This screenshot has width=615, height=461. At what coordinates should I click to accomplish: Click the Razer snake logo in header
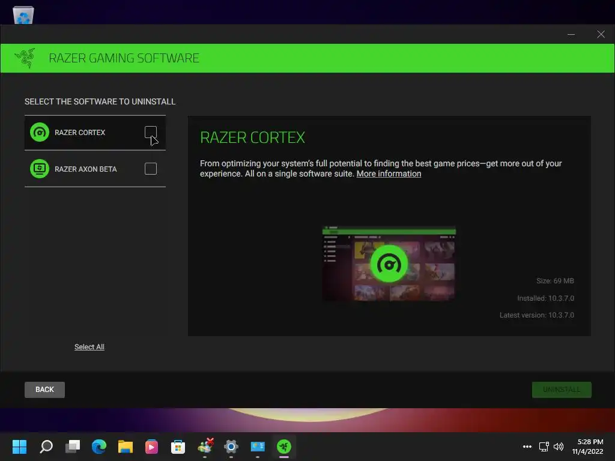[25, 58]
